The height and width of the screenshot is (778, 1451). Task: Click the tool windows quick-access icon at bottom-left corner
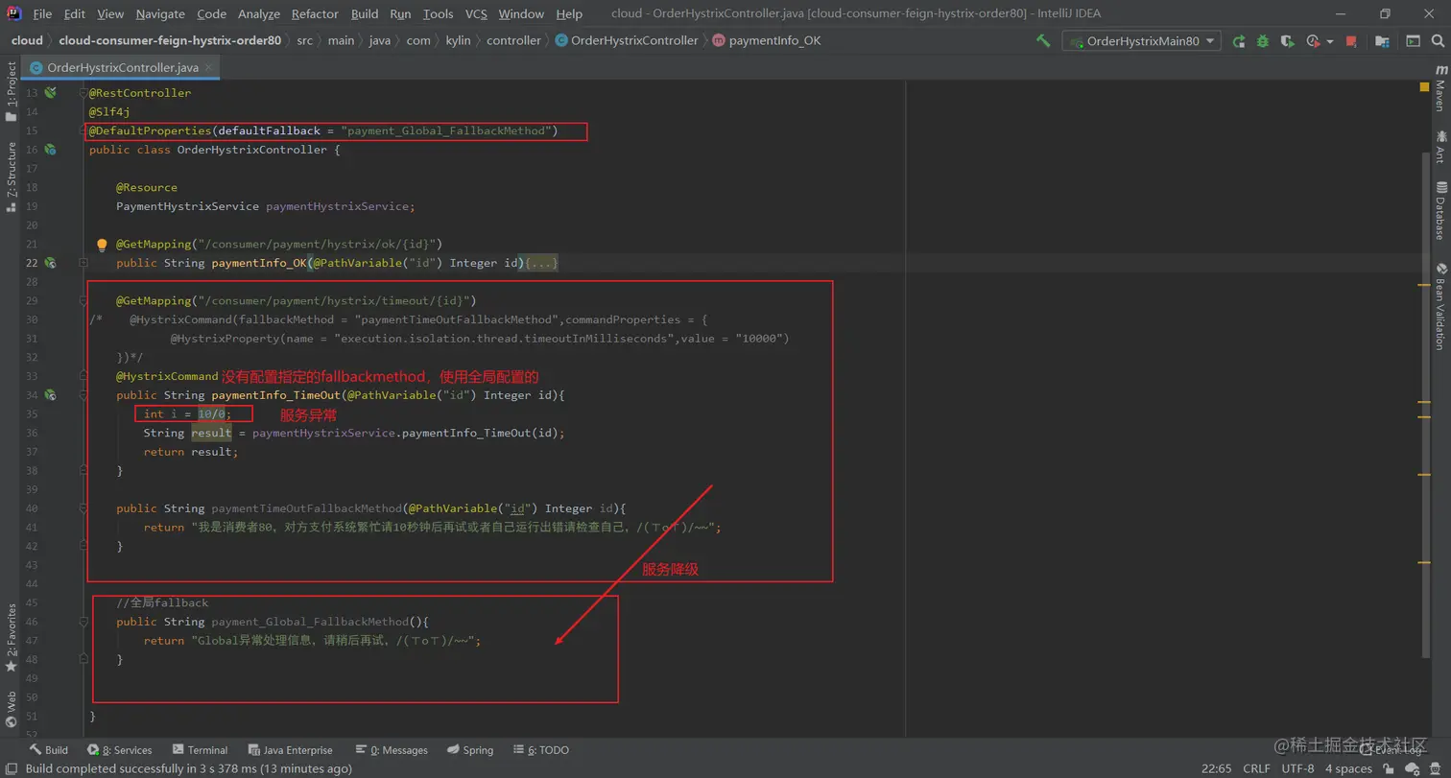click(x=10, y=768)
